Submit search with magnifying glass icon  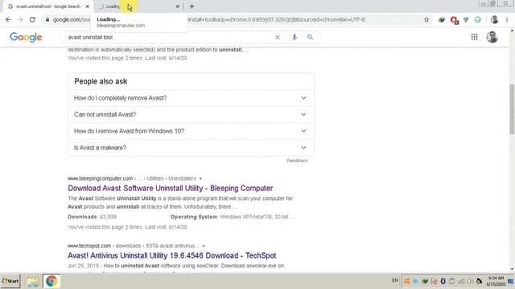(310, 37)
